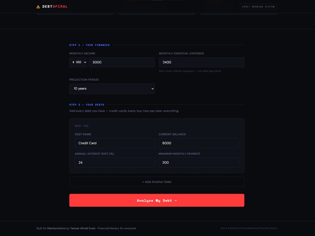
Task: Open the Projection Period dropdown
Action: [x=112, y=89]
